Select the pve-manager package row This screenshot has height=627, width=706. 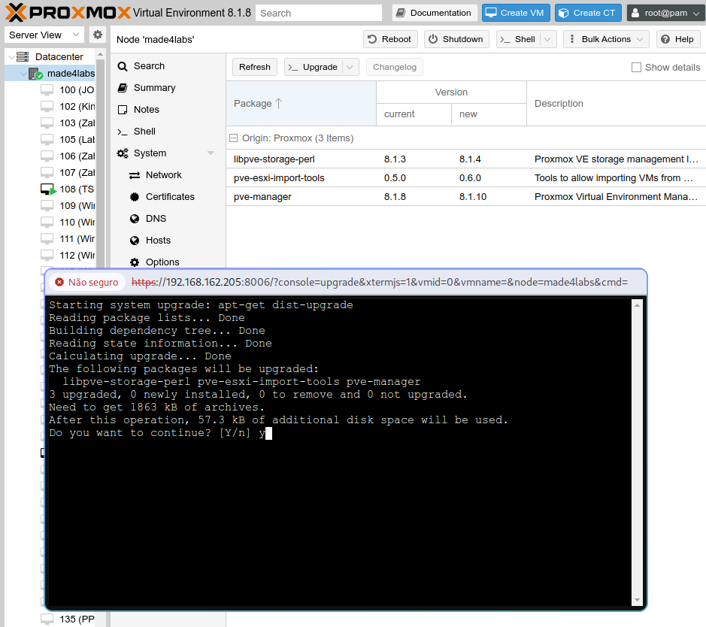465,197
